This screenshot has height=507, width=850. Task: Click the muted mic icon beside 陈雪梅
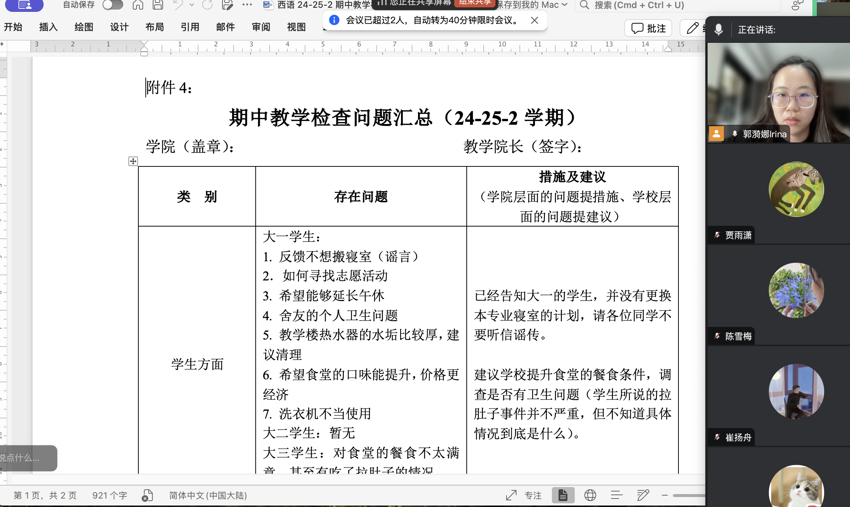(717, 336)
